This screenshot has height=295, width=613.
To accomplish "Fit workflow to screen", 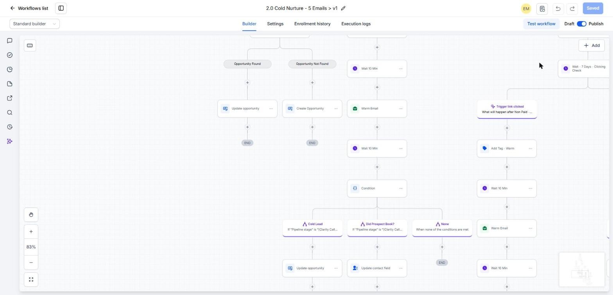I will (x=31, y=280).
